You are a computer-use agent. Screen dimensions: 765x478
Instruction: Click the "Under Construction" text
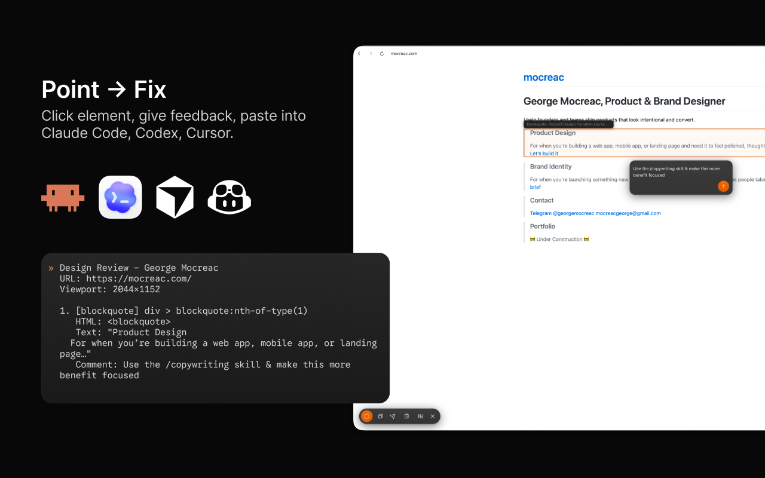tap(559, 239)
